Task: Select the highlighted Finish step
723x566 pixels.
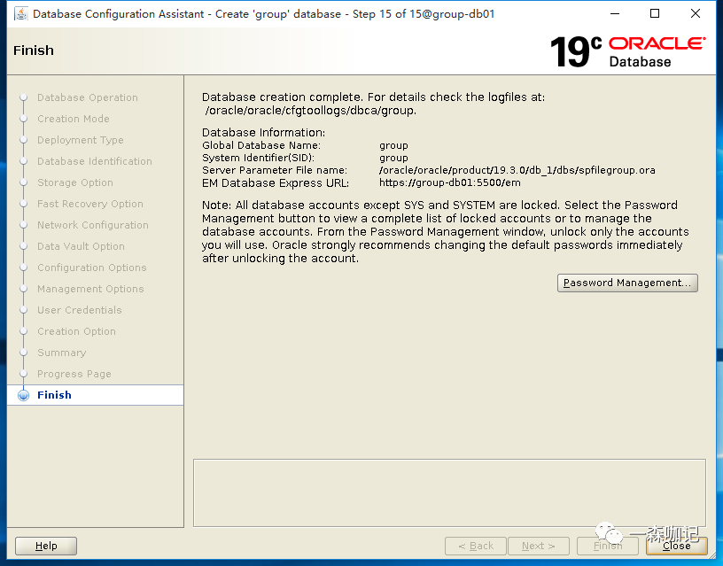Action: tap(95, 395)
